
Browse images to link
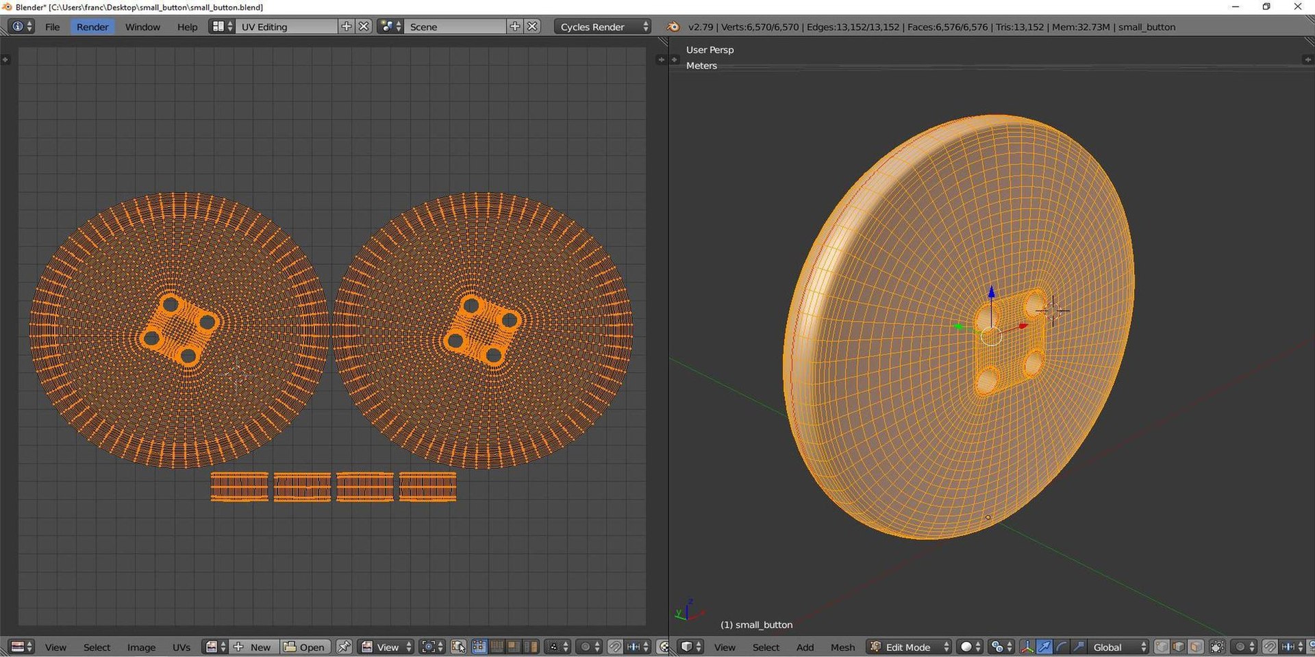coord(215,647)
